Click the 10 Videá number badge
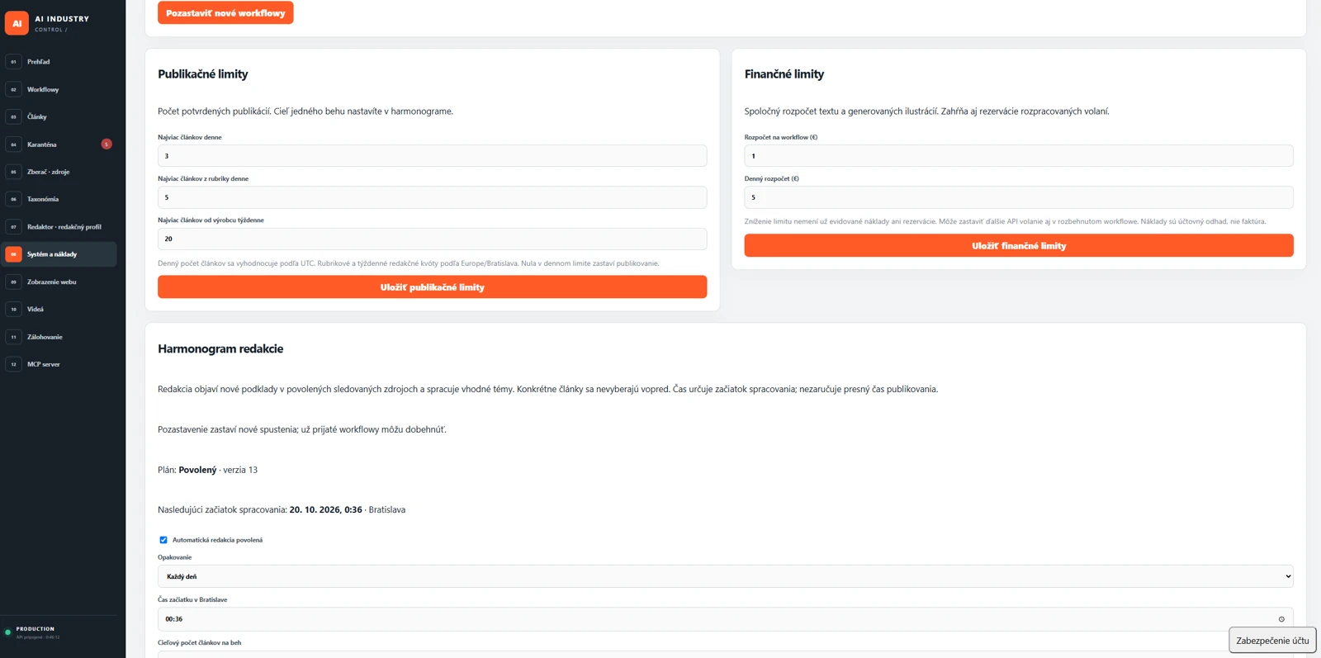This screenshot has width=1321, height=658. 13,310
